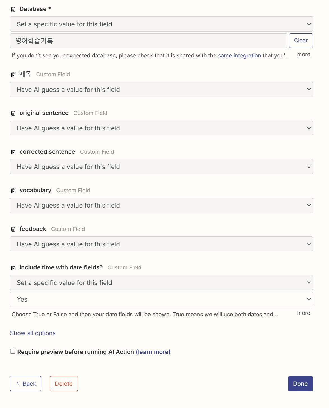The height and width of the screenshot is (408, 329).
Task: Click the Notion icon beside original sentence
Action: [x=13, y=113]
